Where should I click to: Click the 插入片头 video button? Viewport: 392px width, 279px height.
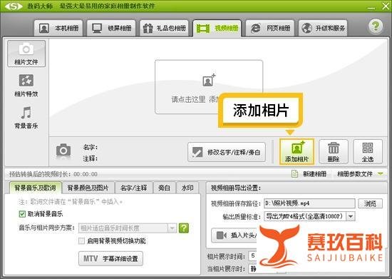coord(234,235)
